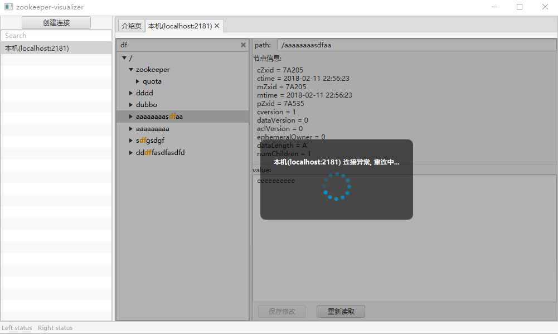Click the ctime = 2018-02-11 22:56:23 line

(x=303, y=78)
